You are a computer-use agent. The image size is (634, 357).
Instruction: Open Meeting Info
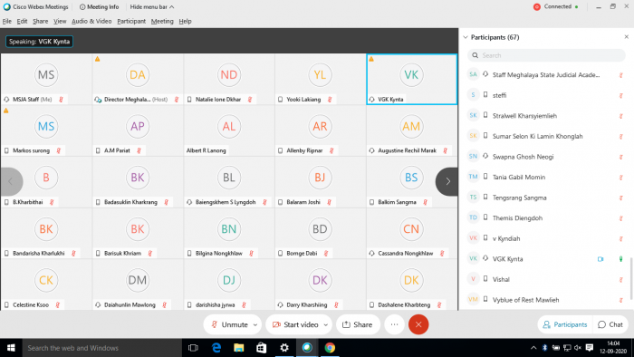coord(100,7)
